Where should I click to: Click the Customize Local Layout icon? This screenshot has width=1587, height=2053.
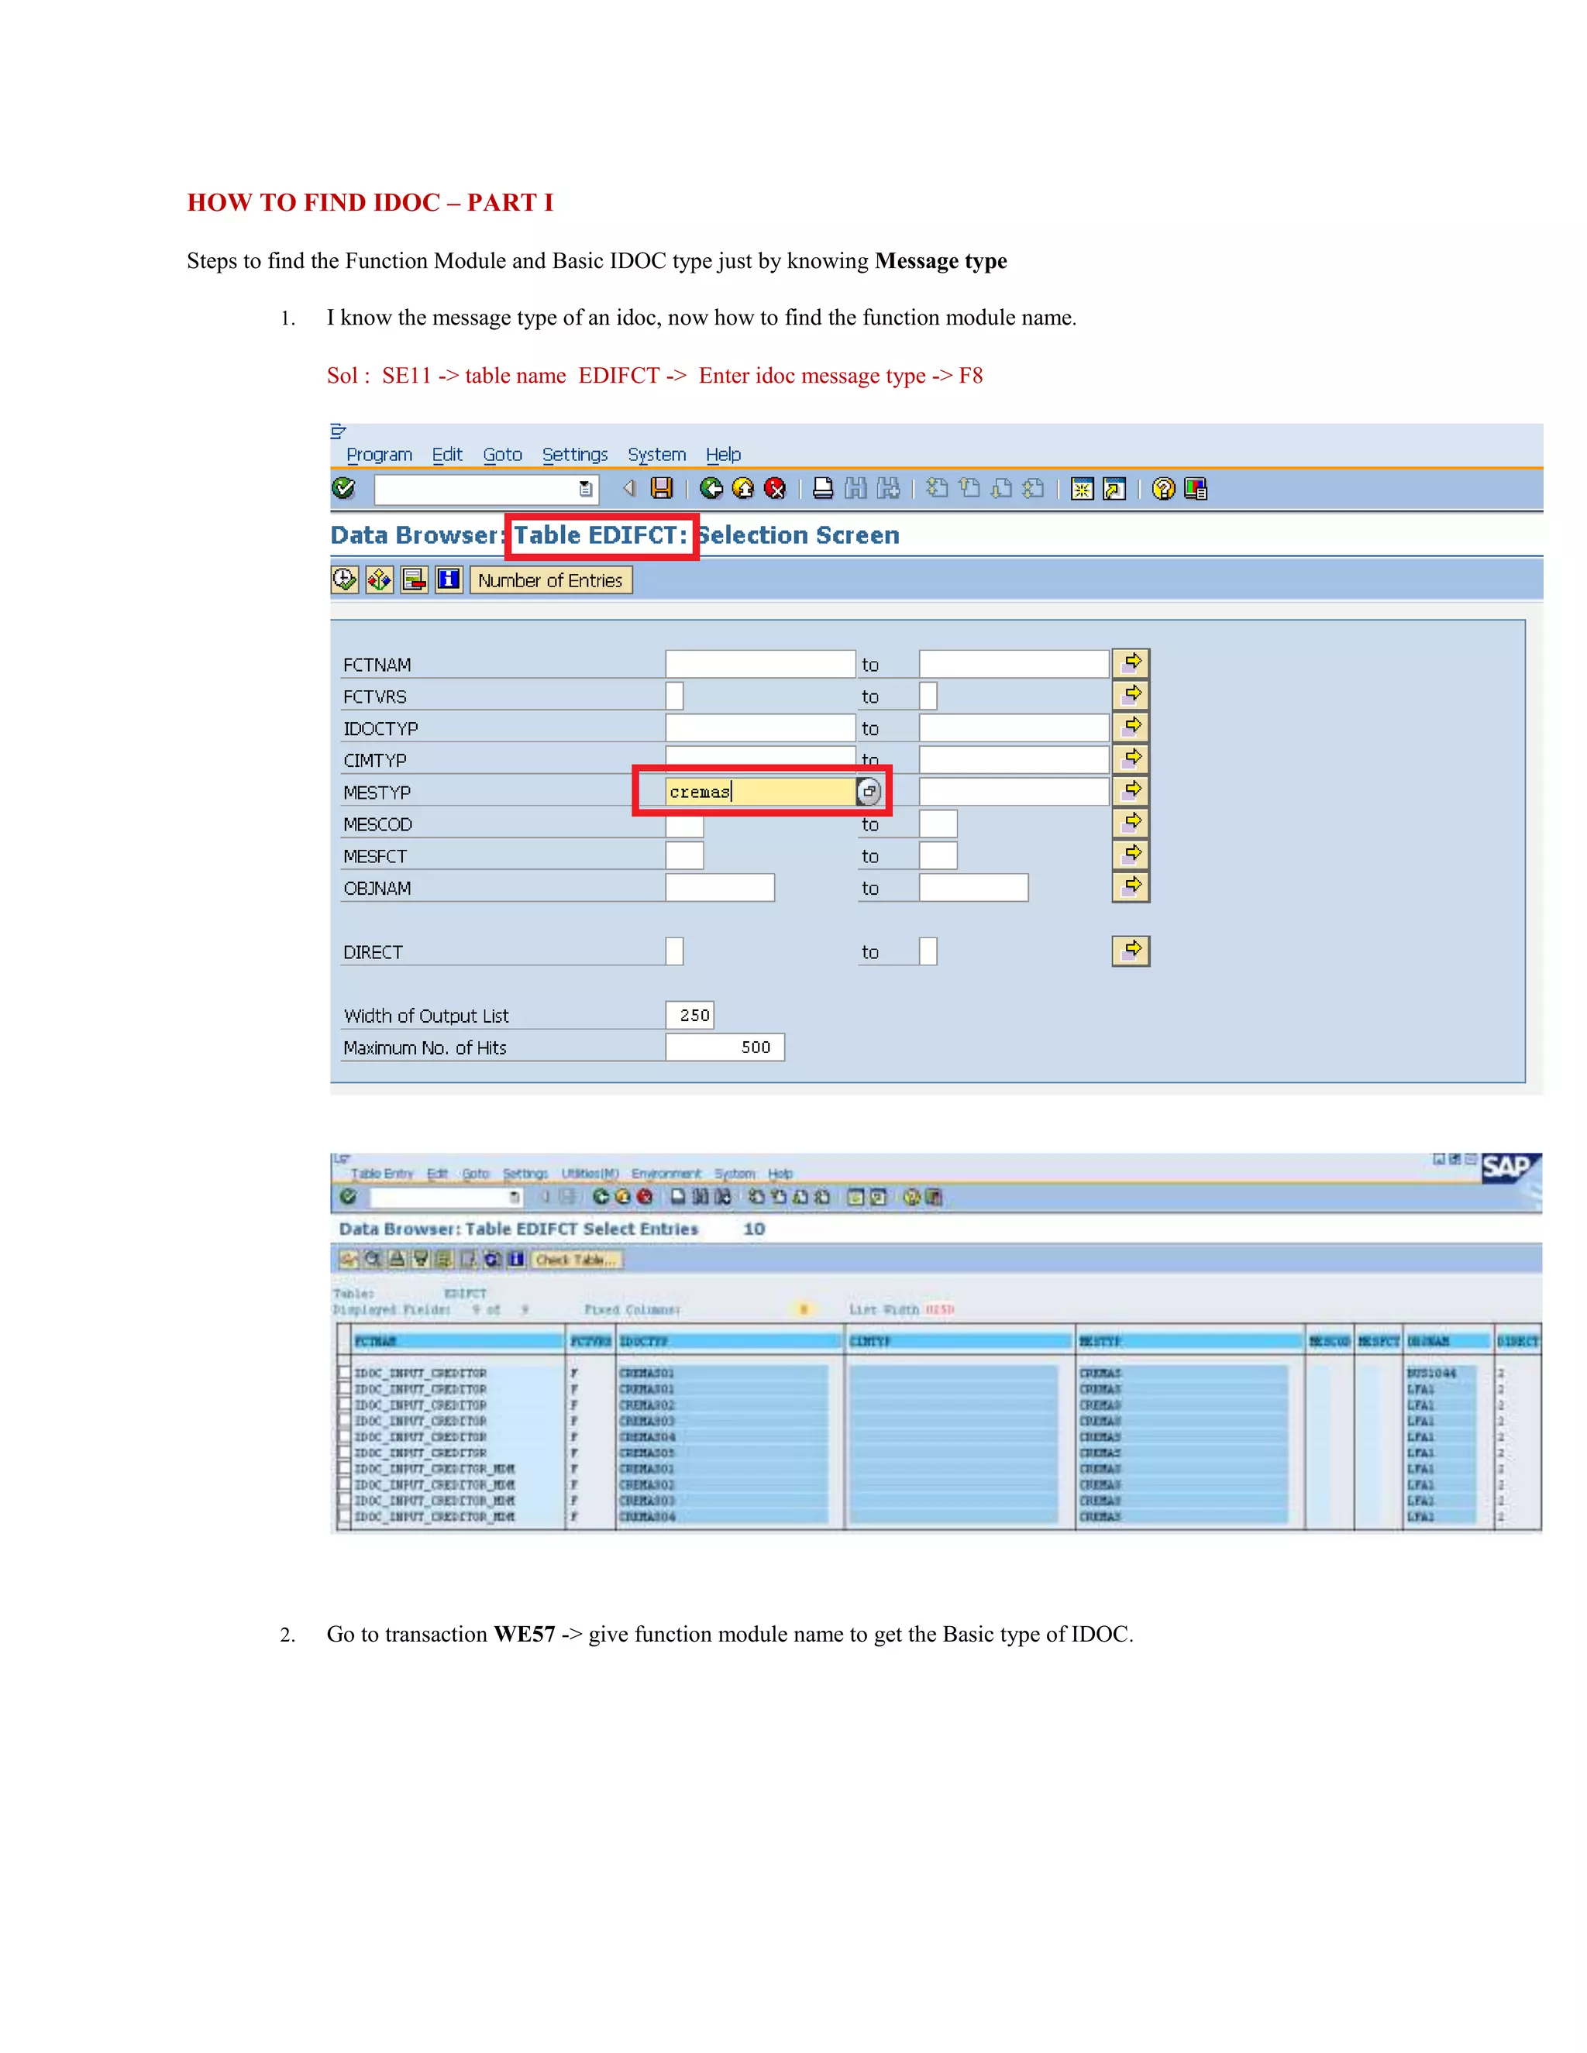pyautogui.click(x=1196, y=489)
